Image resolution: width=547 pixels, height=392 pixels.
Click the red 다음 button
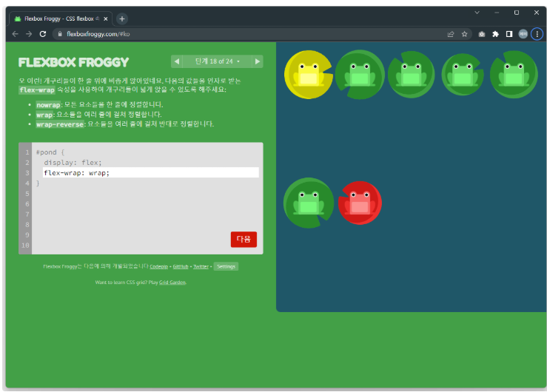coord(244,240)
